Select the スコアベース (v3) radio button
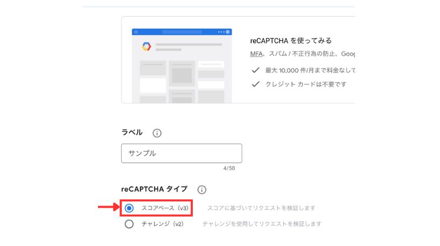 point(129,208)
